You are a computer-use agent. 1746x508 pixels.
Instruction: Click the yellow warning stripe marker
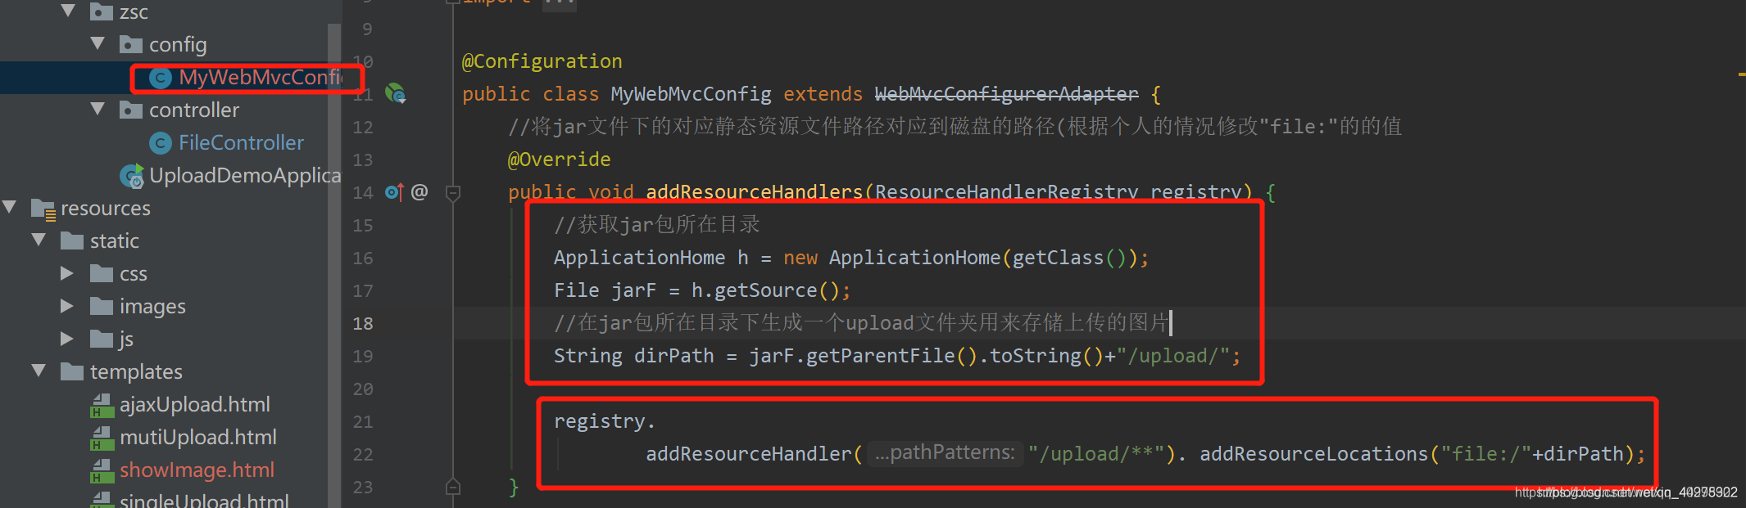point(1741,74)
